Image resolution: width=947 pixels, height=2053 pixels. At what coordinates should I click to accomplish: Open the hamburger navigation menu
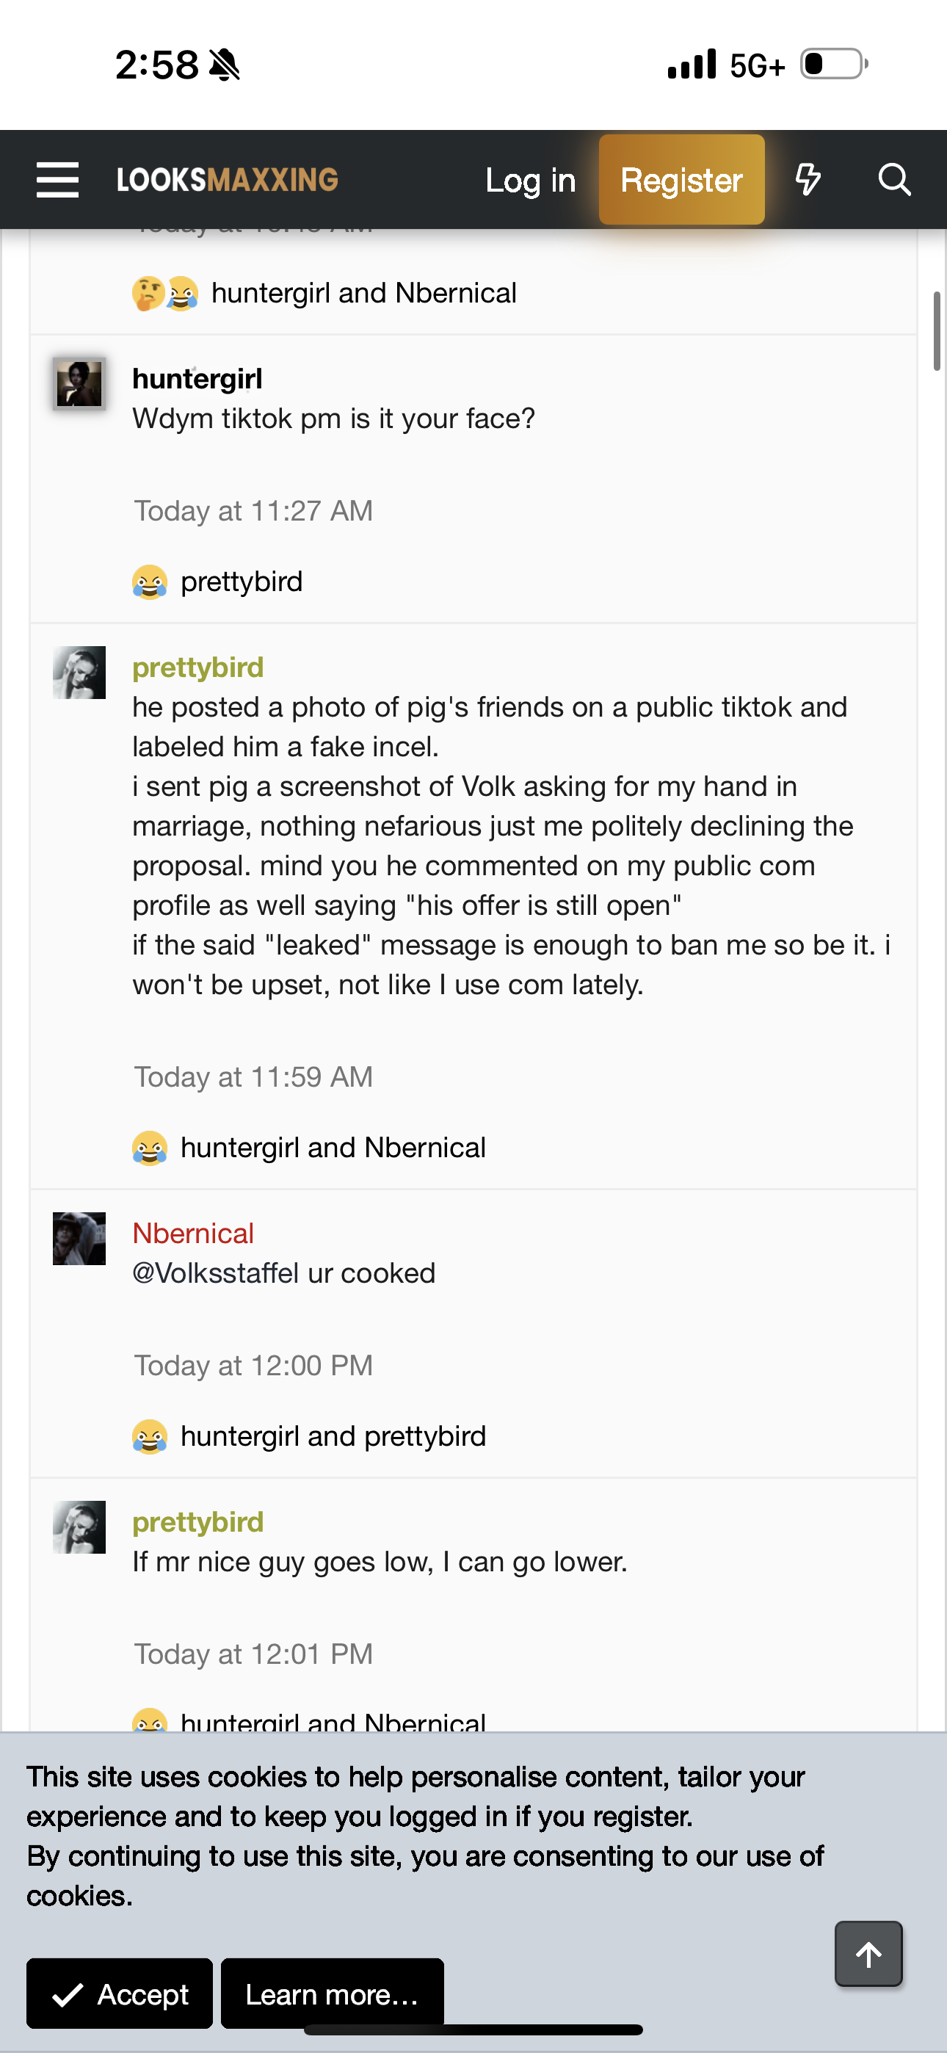(57, 179)
